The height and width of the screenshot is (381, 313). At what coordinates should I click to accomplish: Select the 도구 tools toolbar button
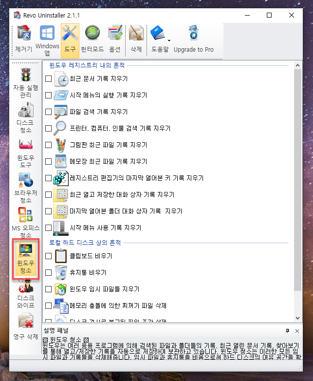(x=70, y=40)
